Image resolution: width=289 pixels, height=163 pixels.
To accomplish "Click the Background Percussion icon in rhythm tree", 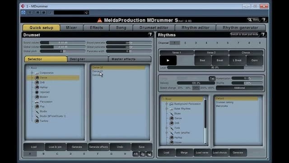I will click(x=172, y=104).
